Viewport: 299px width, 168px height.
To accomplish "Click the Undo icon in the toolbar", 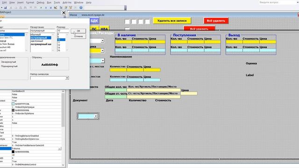I will 31,7.
